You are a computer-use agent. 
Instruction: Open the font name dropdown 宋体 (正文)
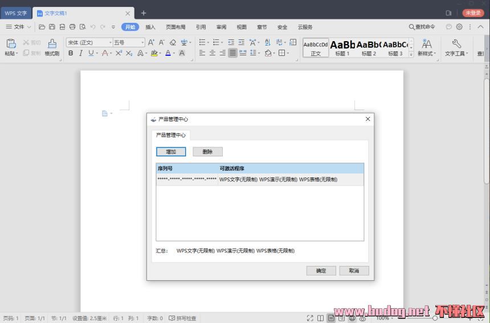click(x=89, y=42)
